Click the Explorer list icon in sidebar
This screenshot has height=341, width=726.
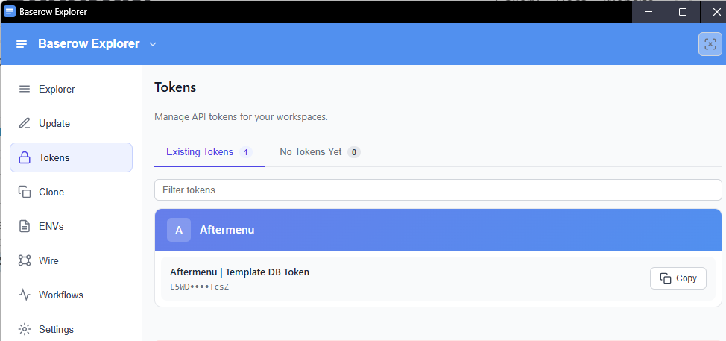coord(25,90)
